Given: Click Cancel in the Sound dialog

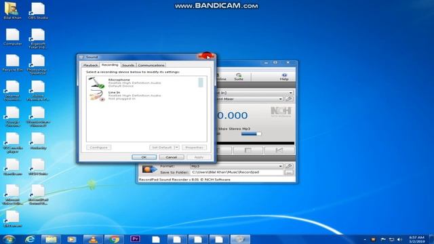Looking at the screenshot, I should pos(172,157).
